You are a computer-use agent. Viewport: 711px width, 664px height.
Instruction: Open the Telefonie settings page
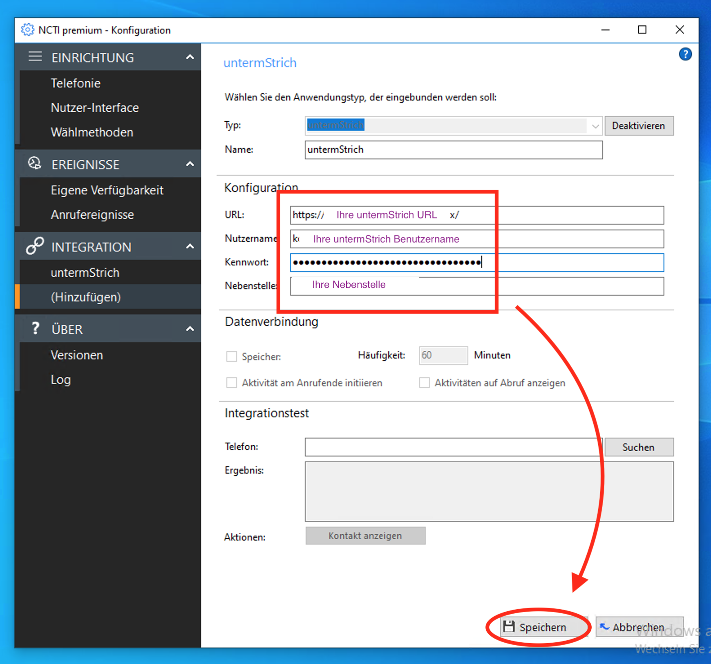(x=76, y=83)
